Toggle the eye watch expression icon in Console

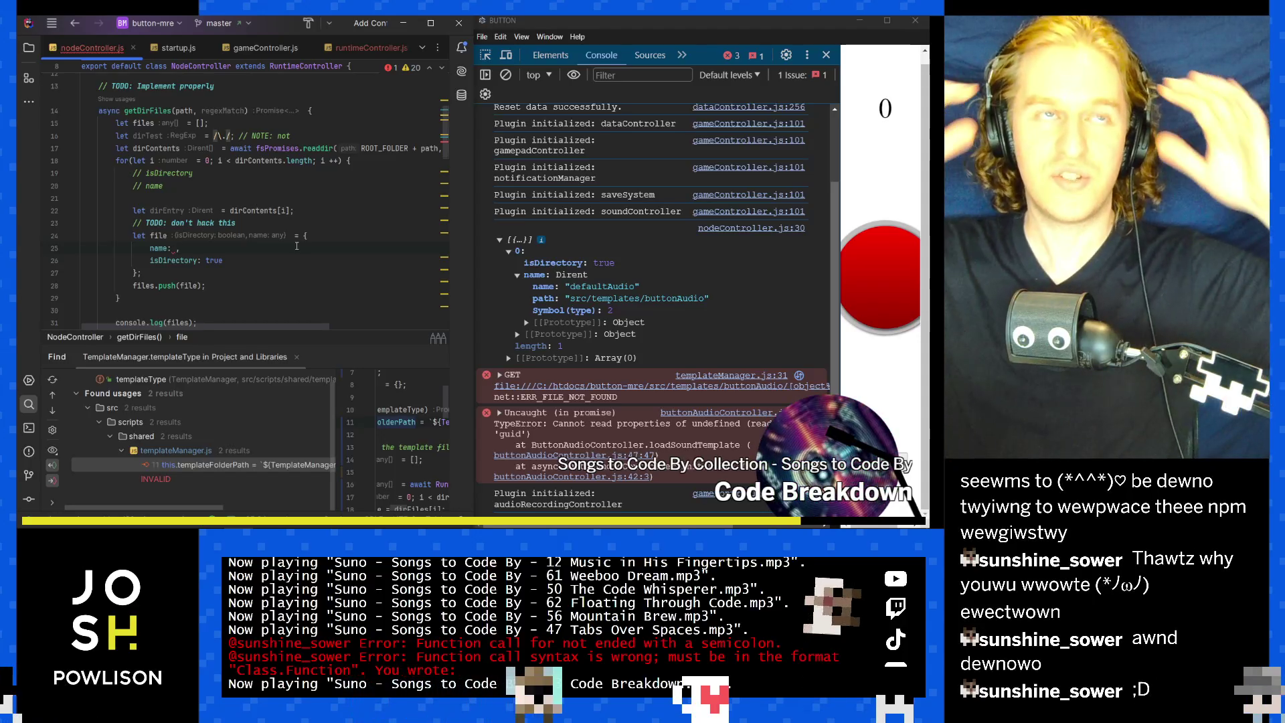click(x=573, y=75)
